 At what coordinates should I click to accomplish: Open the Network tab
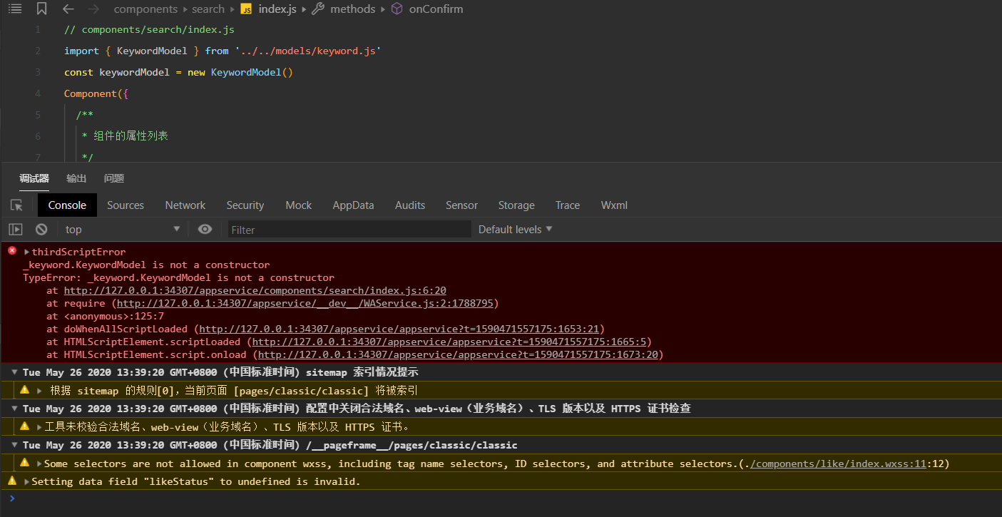(185, 205)
